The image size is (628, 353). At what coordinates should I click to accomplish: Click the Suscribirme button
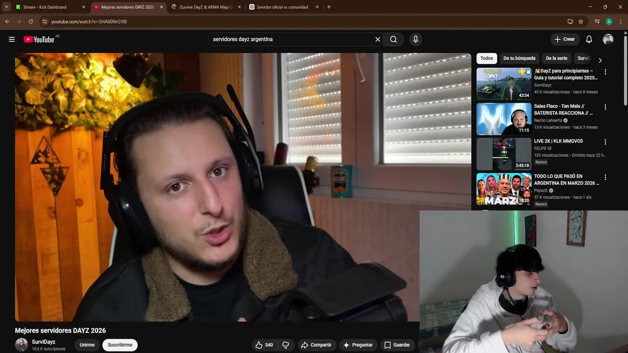[120, 345]
